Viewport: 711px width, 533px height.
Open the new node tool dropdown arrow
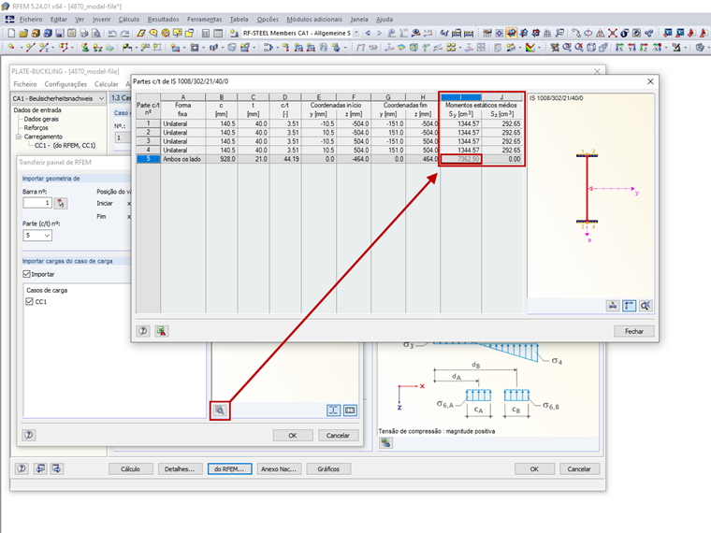click(x=21, y=47)
